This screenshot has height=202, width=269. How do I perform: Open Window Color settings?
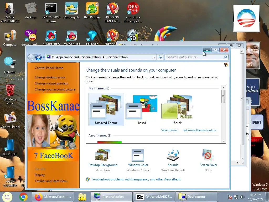[138, 160]
